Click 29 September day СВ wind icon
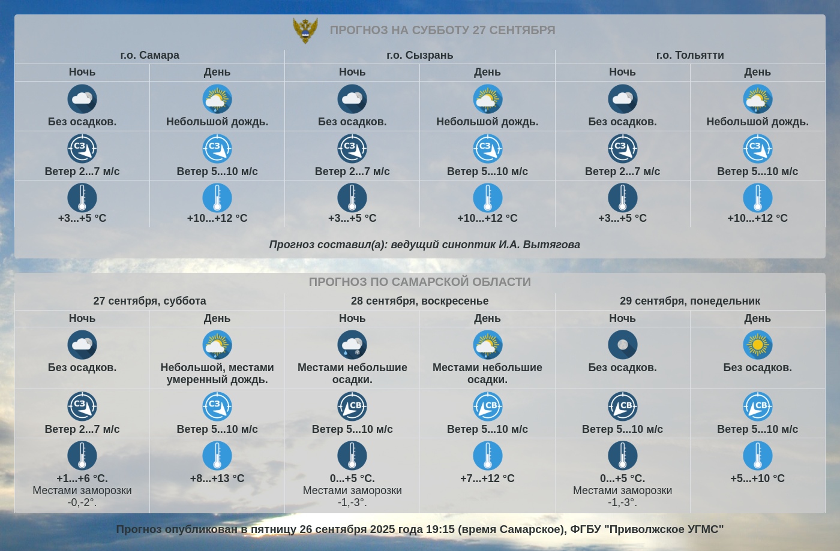 pos(758,407)
